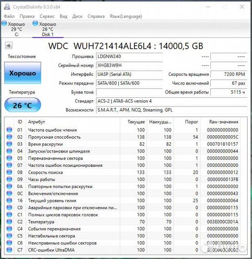The image size is (252, 259).
Task: Click the status icon of attribute C4
Action: pyautogui.click(x=10, y=229)
